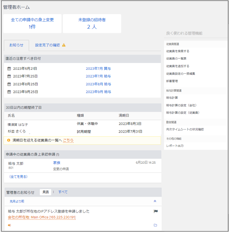Open the 未登録の招待者 2人 card

click(92, 23)
